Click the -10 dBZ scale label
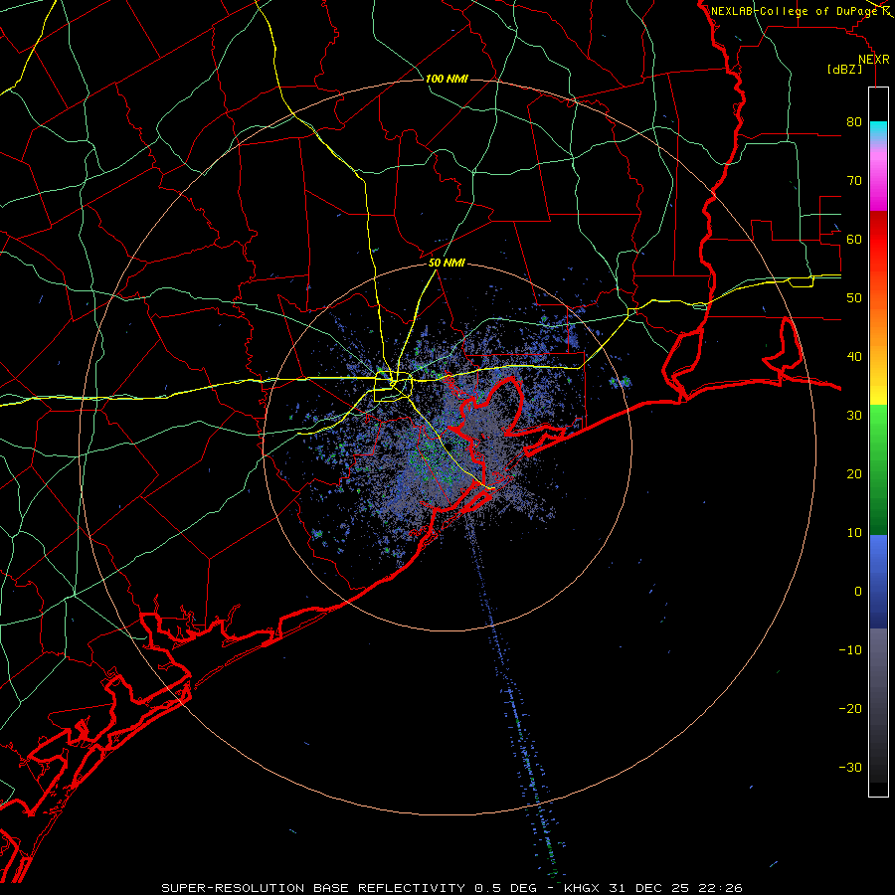Screen dimensions: 895x895 (850, 649)
